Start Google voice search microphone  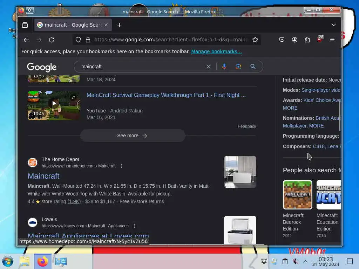tap(224, 67)
